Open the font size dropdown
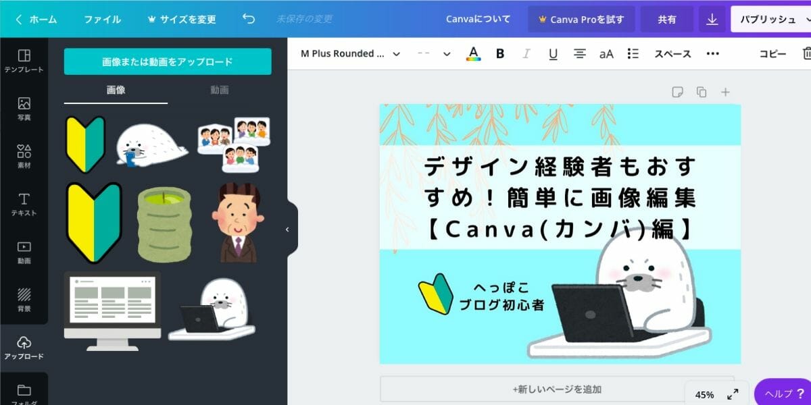The image size is (811, 405). 434,53
